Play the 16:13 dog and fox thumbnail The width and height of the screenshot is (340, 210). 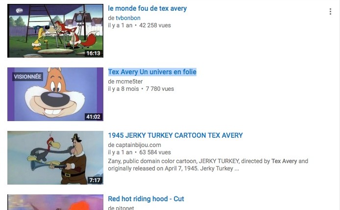click(55, 31)
